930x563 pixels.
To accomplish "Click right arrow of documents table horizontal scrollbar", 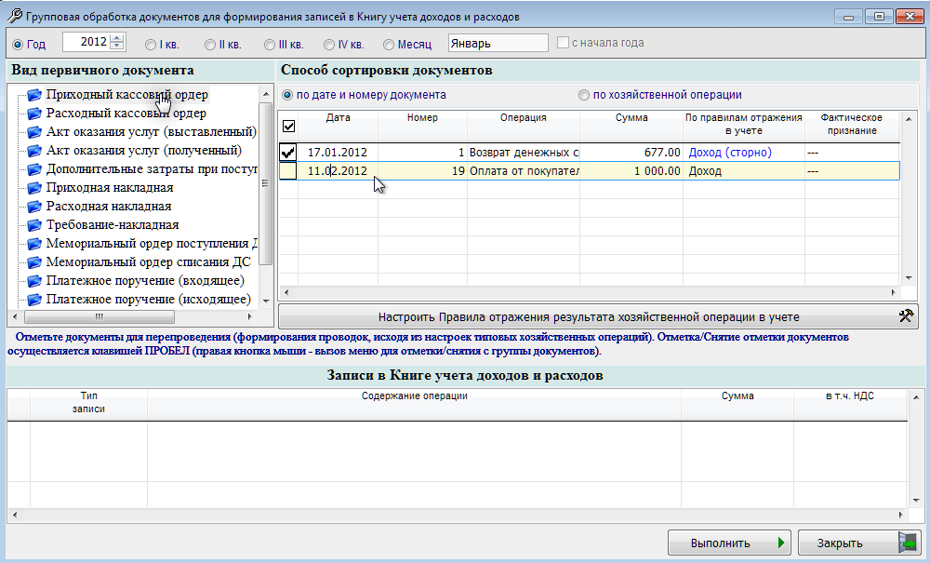I will click(893, 292).
